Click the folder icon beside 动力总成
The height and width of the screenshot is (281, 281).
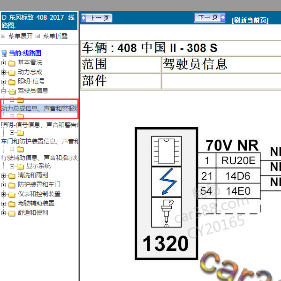(x=12, y=72)
